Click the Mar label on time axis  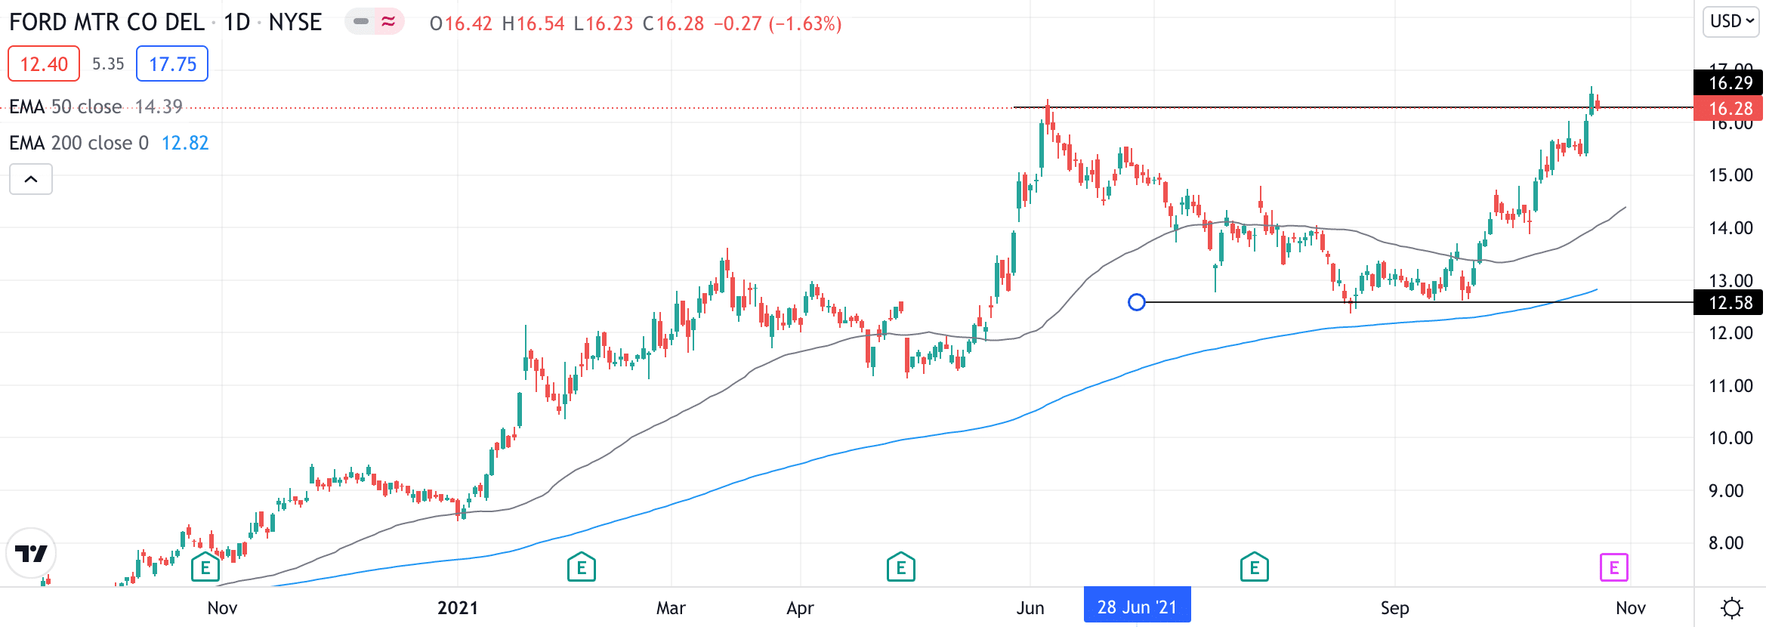pos(671,608)
